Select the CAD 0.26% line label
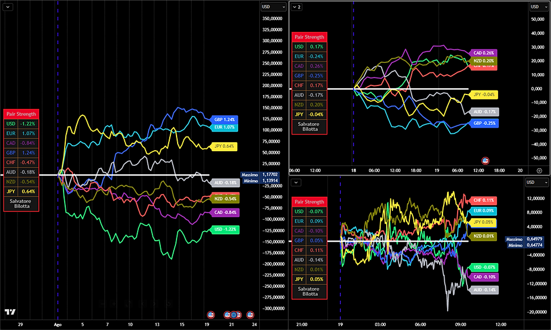 pos(484,53)
